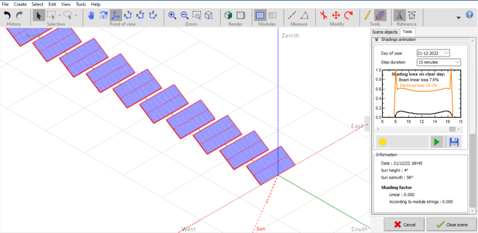The height and width of the screenshot is (233, 478).
Task: Click the measure distance tool icon
Action: tap(292, 15)
